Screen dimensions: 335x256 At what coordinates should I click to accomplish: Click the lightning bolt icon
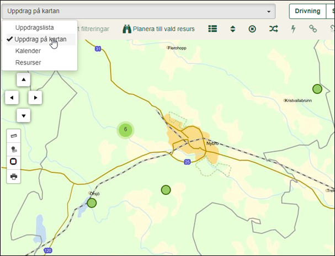point(293,29)
